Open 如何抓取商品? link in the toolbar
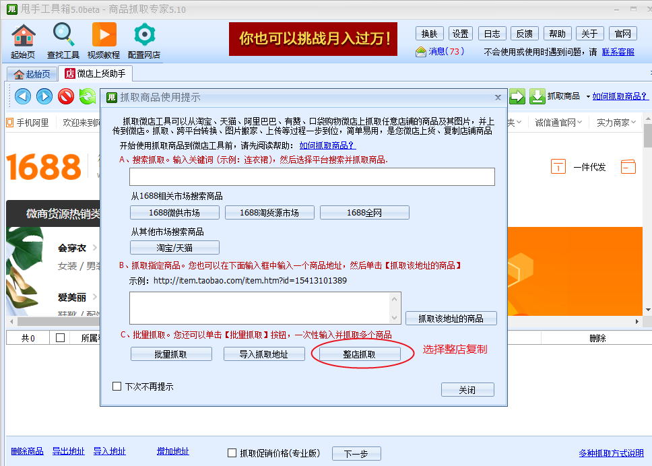 click(x=620, y=96)
